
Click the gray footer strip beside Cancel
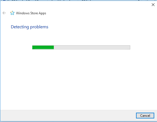tap(68, 115)
